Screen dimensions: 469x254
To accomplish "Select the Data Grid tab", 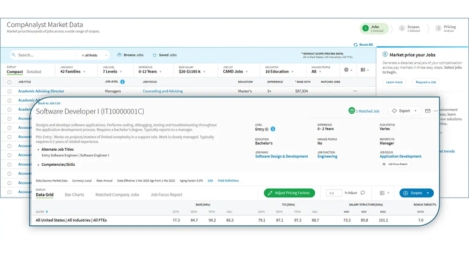I will [44, 195].
